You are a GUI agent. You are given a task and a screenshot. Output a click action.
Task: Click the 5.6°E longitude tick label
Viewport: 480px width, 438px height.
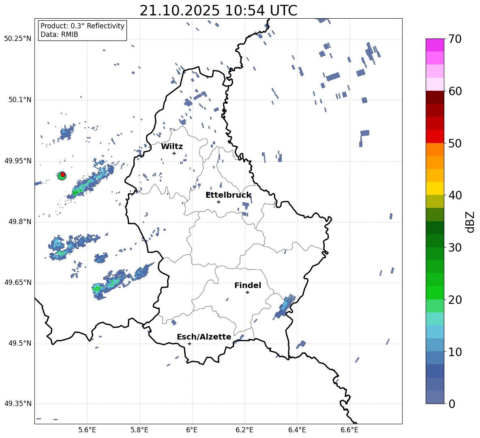pyautogui.click(x=87, y=430)
